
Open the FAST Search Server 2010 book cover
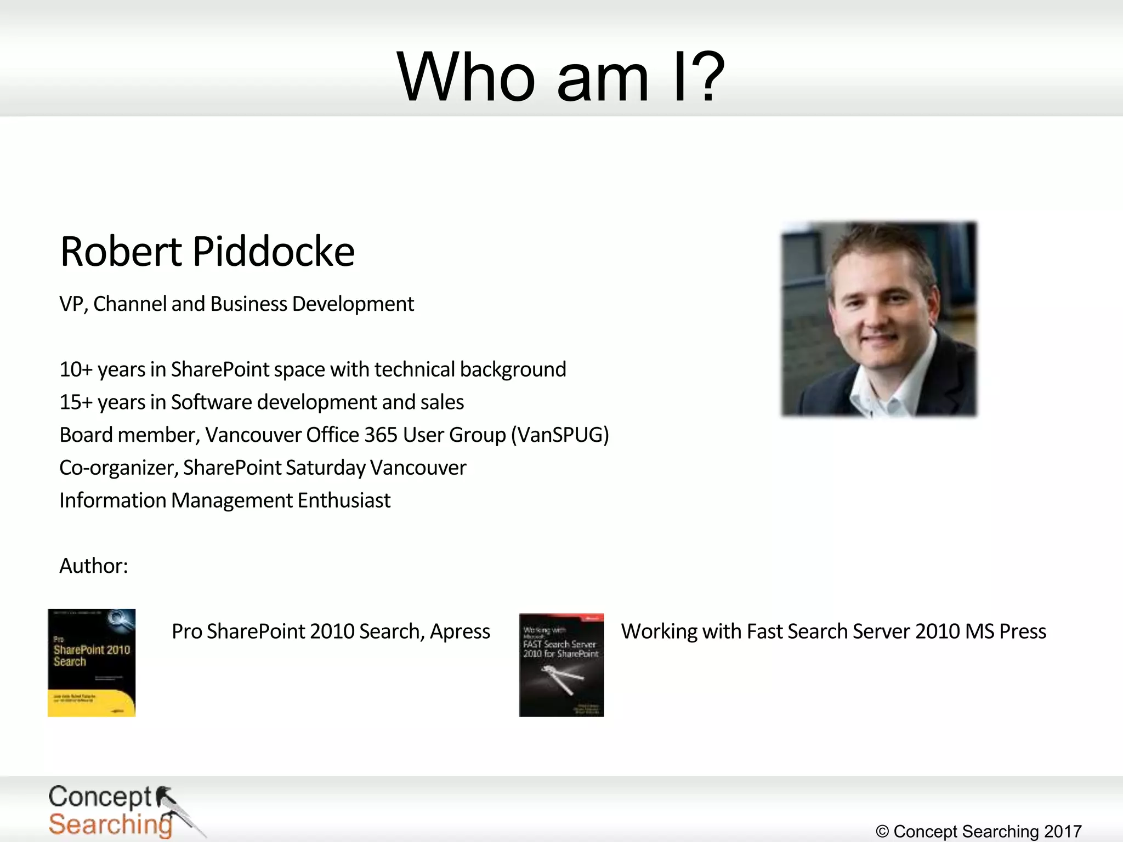point(561,665)
